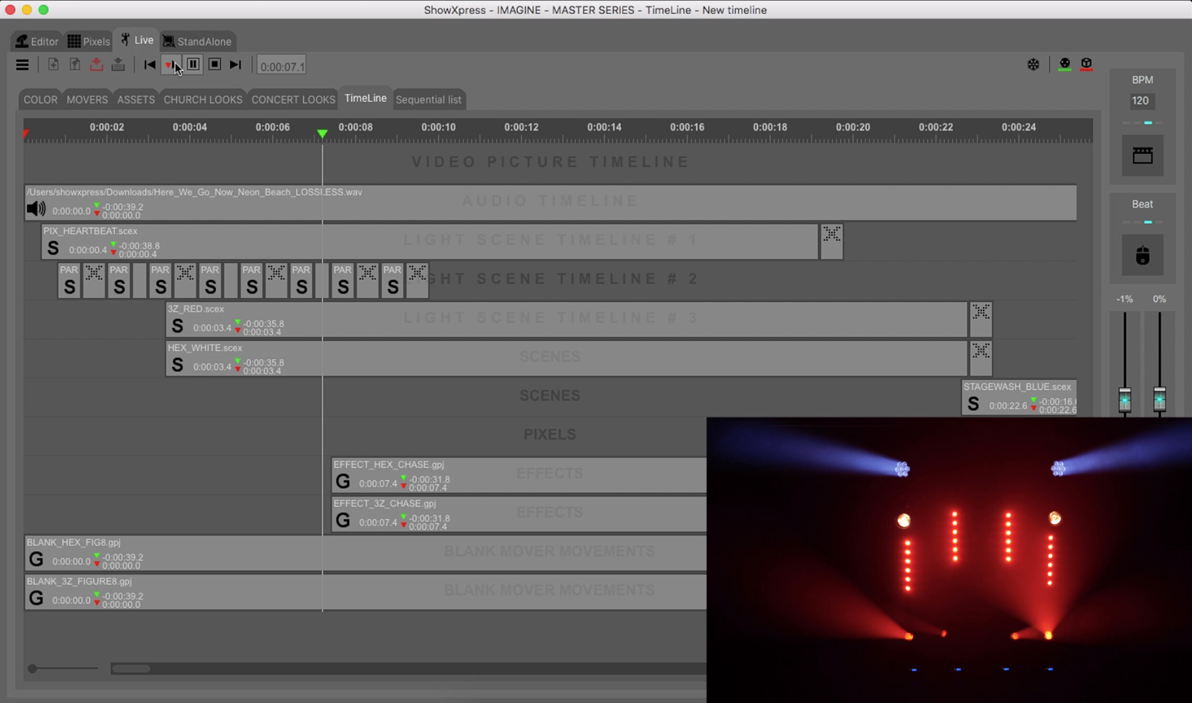Select the BLANK_3Z_FIGURE8.gpj clip

click(x=366, y=593)
